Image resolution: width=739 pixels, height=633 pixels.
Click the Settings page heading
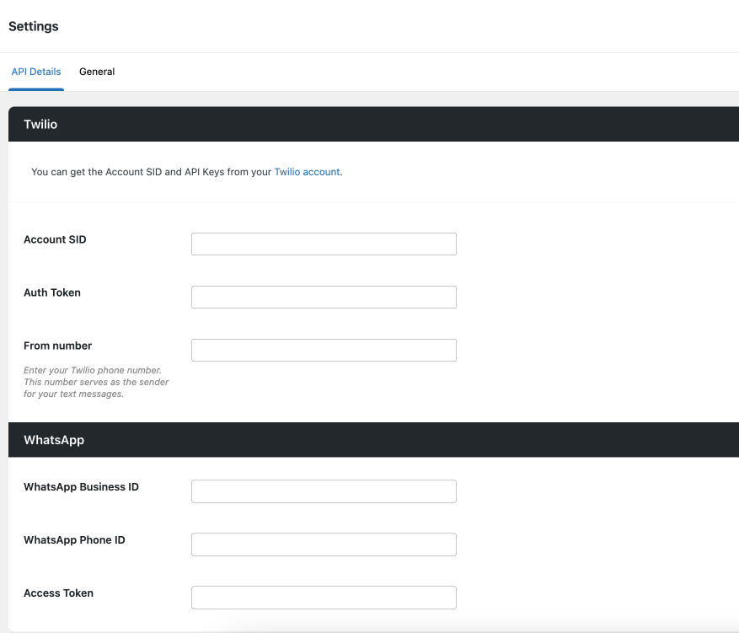[x=34, y=26]
